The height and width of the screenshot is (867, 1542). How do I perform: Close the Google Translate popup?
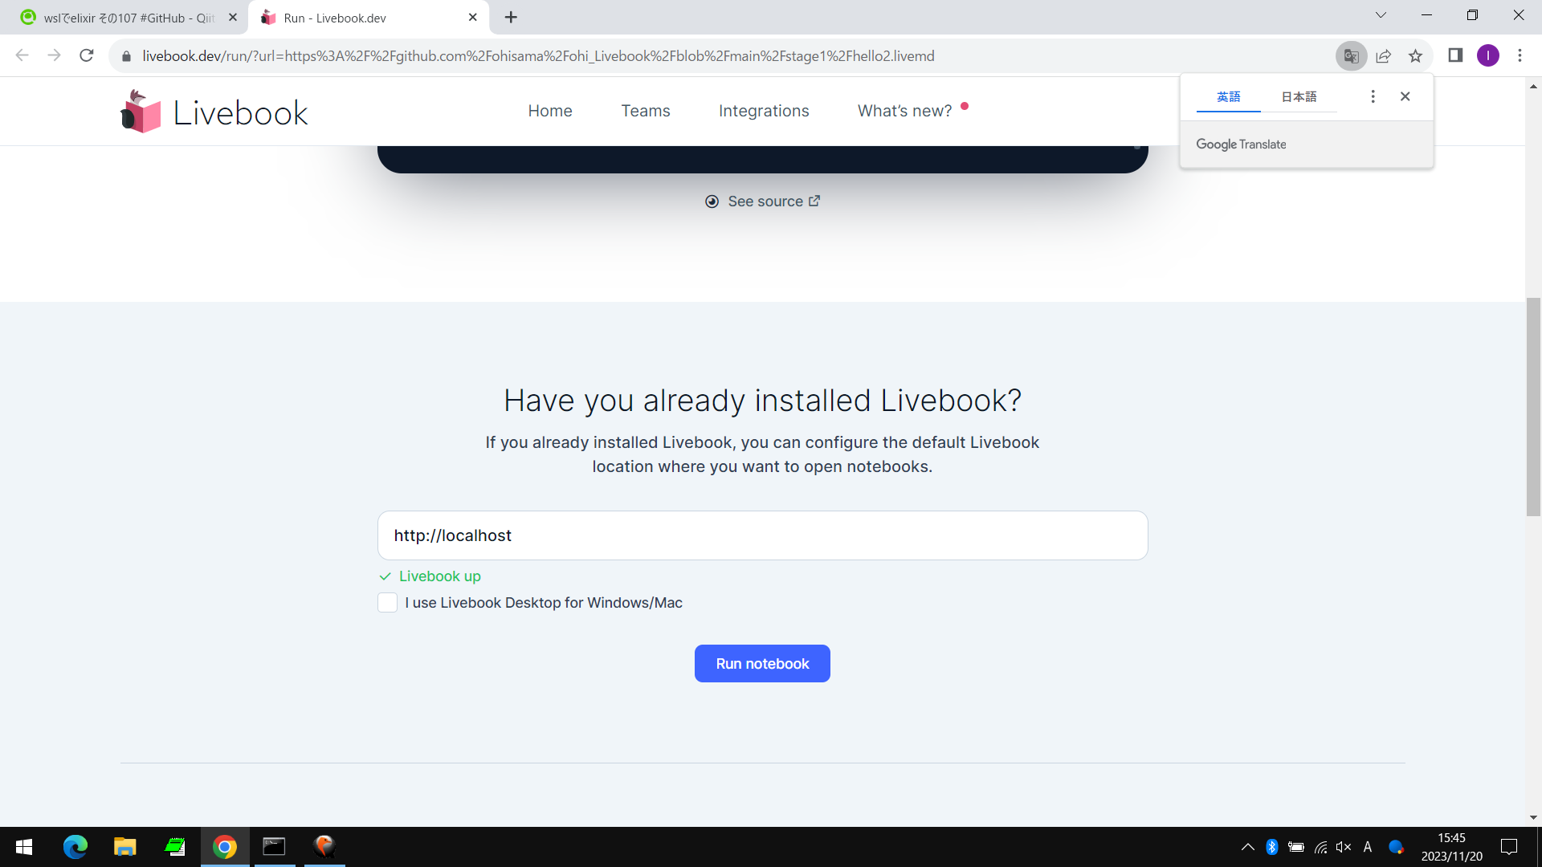(1405, 96)
